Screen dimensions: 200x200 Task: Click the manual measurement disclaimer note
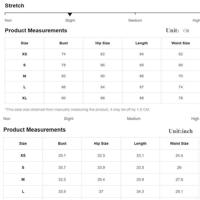click(77, 109)
